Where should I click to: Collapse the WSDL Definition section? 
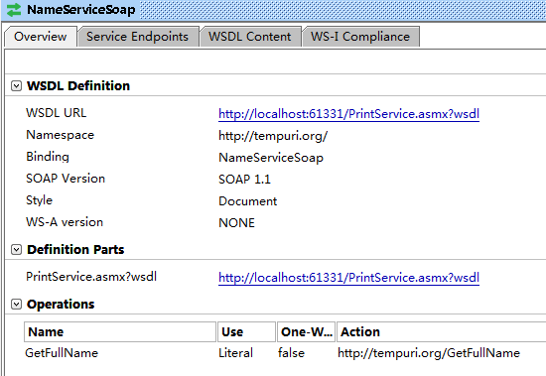tap(16, 86)
